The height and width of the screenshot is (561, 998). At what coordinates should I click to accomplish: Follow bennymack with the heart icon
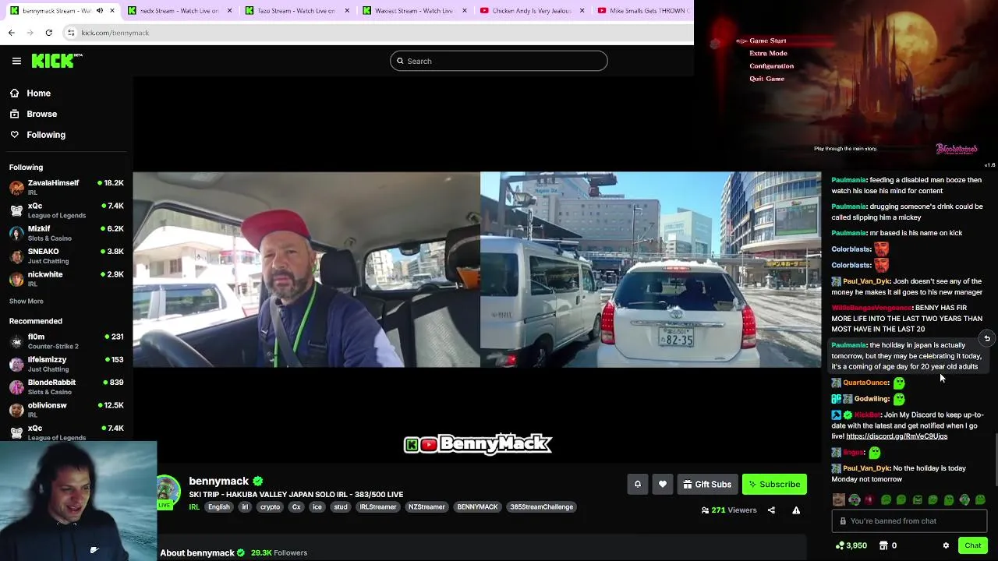(663, 484)
